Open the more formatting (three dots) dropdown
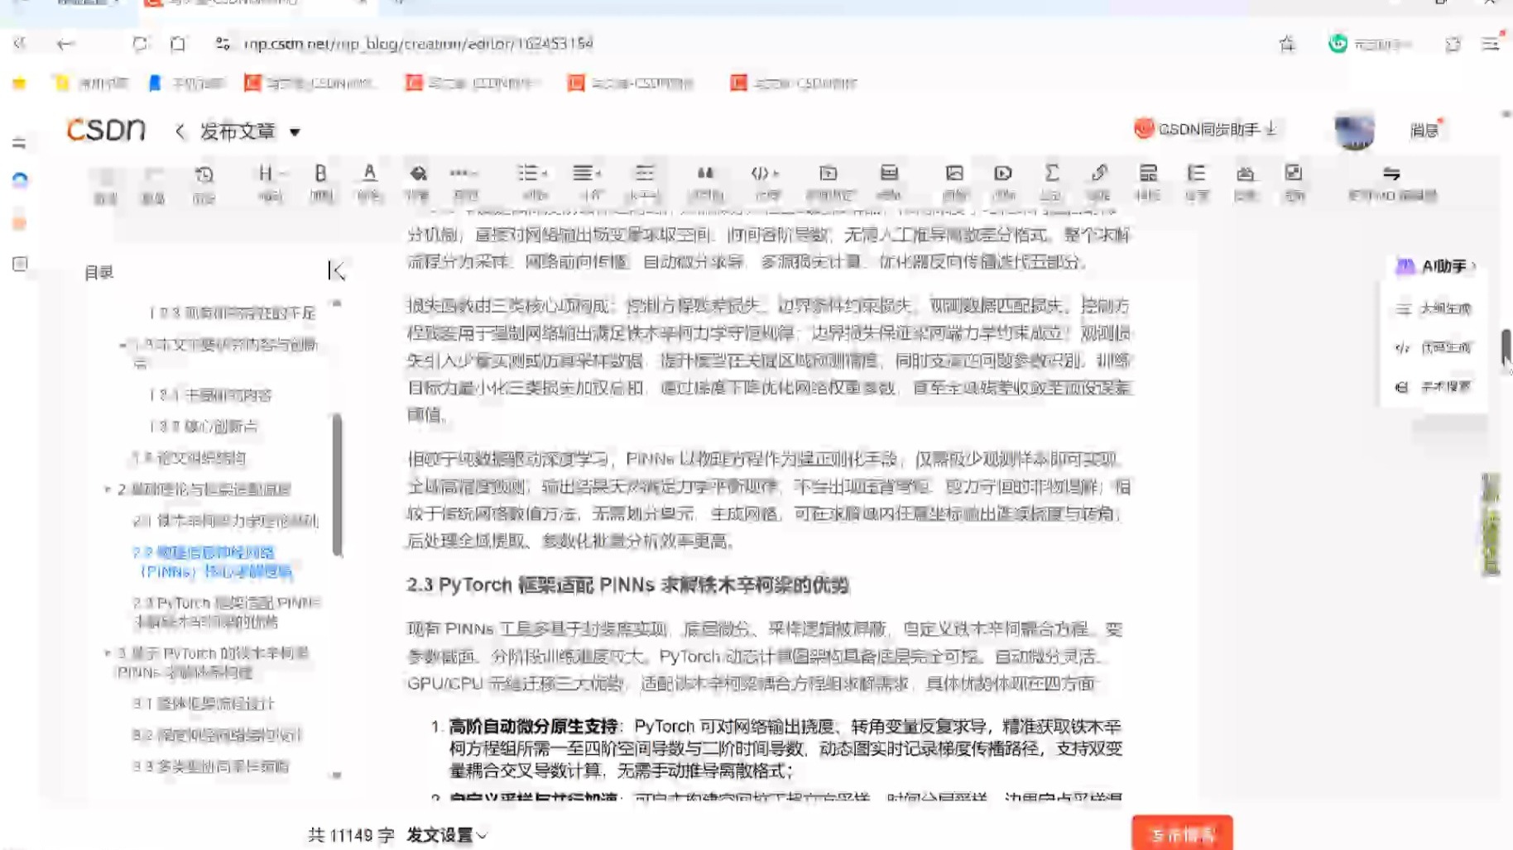 point(464,183)
